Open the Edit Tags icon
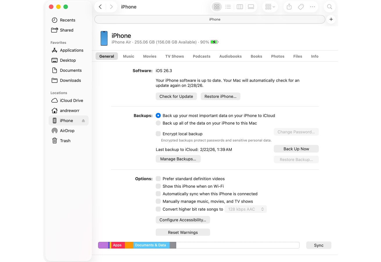 (301, 7)
